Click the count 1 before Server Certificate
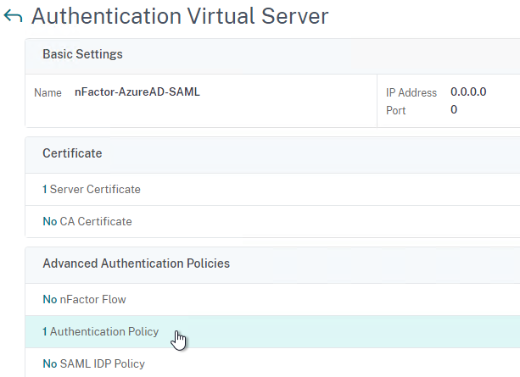The width and height of the screenshot is (520, 377). pyautogui.click(x=44, y=189)
